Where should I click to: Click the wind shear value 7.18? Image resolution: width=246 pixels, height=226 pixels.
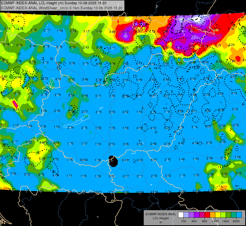(167, 112)
